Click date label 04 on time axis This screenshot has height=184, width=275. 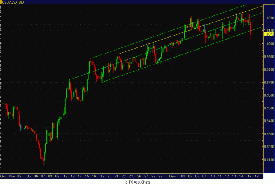[183, 176]
